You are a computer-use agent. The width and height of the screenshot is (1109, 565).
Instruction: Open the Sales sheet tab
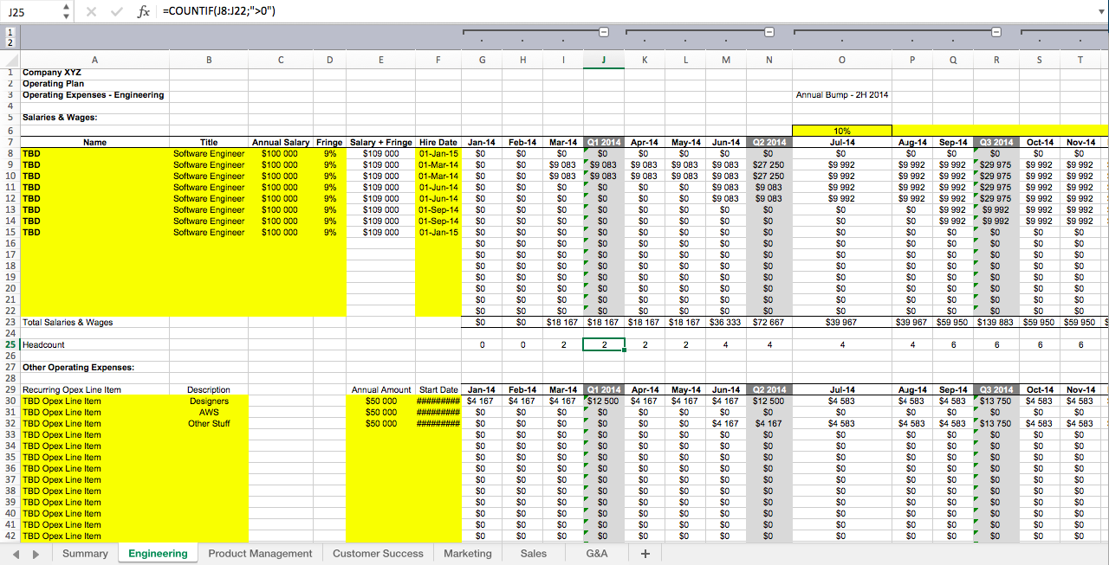(534, 554)
